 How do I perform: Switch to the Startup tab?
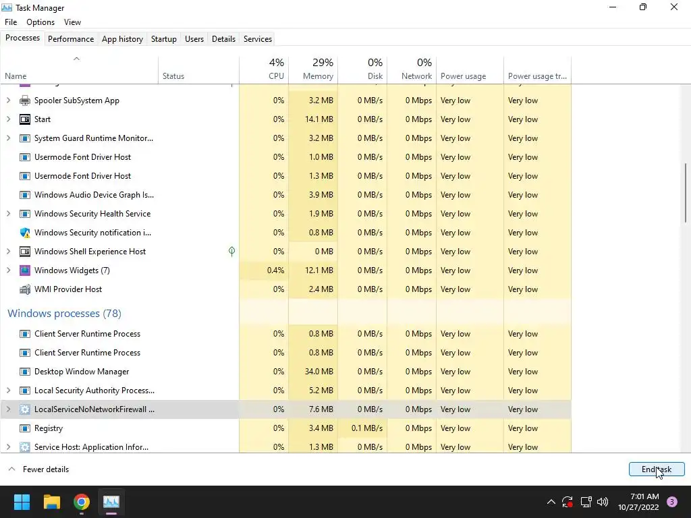click(x=164, y=38)
